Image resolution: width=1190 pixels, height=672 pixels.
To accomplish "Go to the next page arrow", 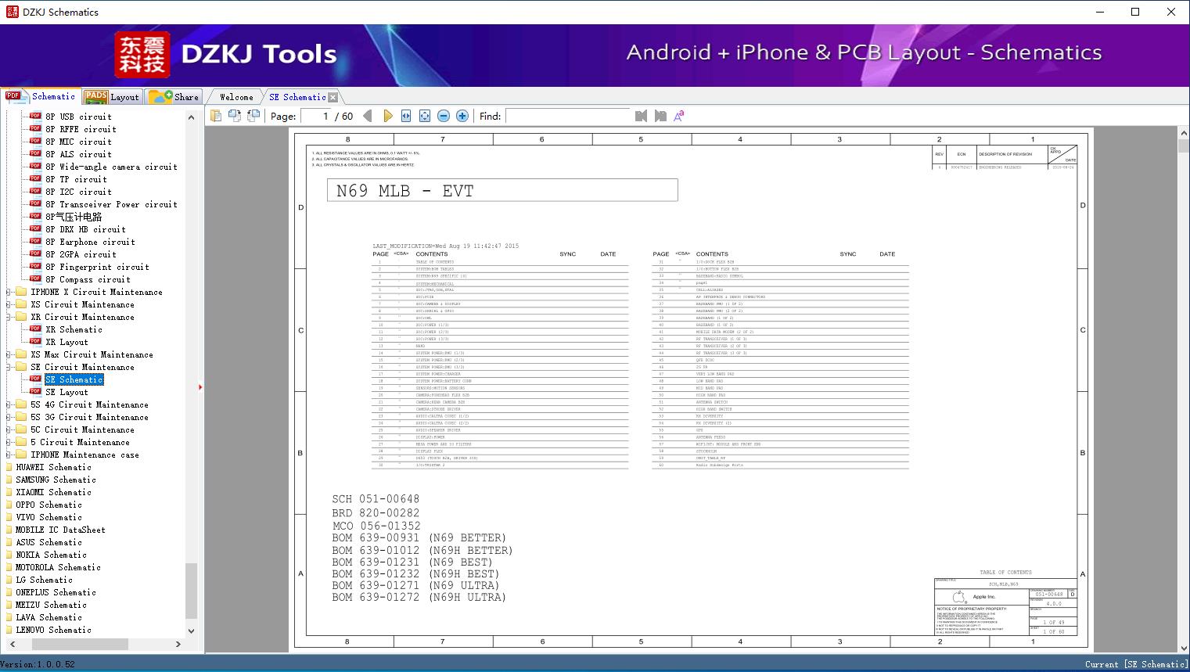I will [x=387, y=116].
